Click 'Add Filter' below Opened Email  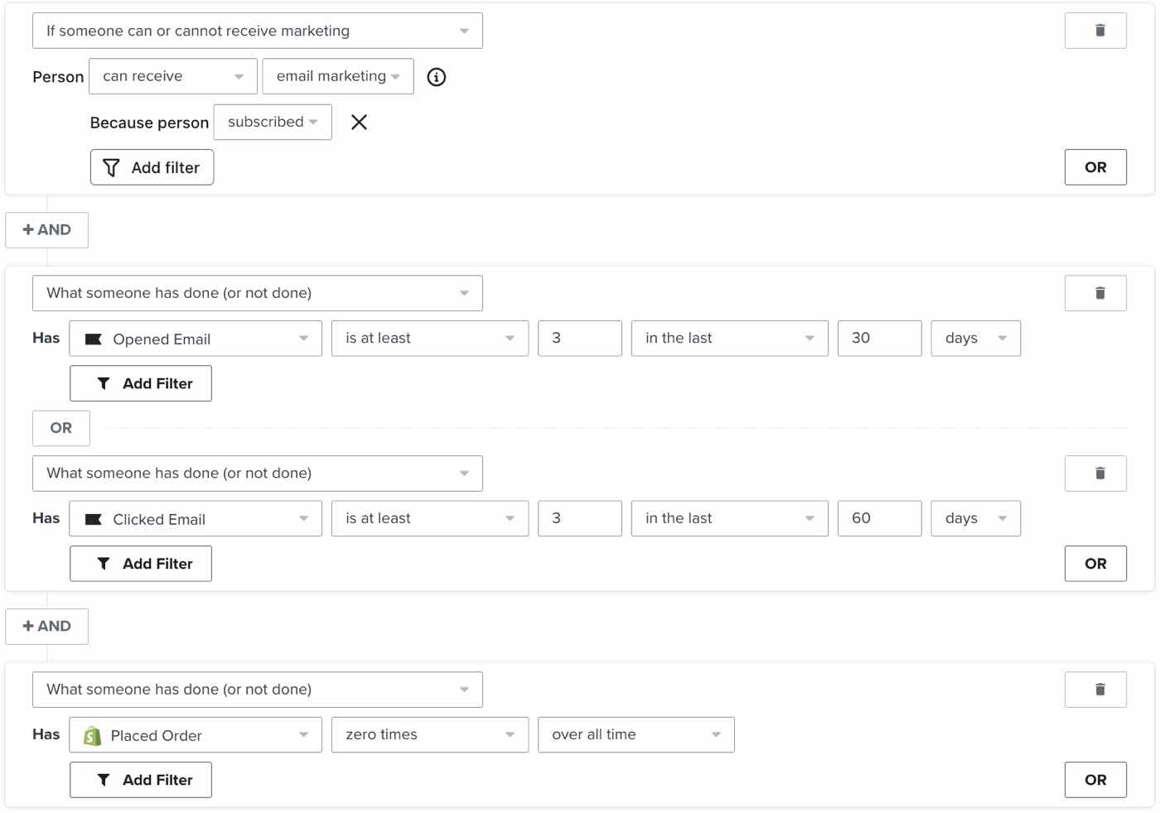[141, 383]
